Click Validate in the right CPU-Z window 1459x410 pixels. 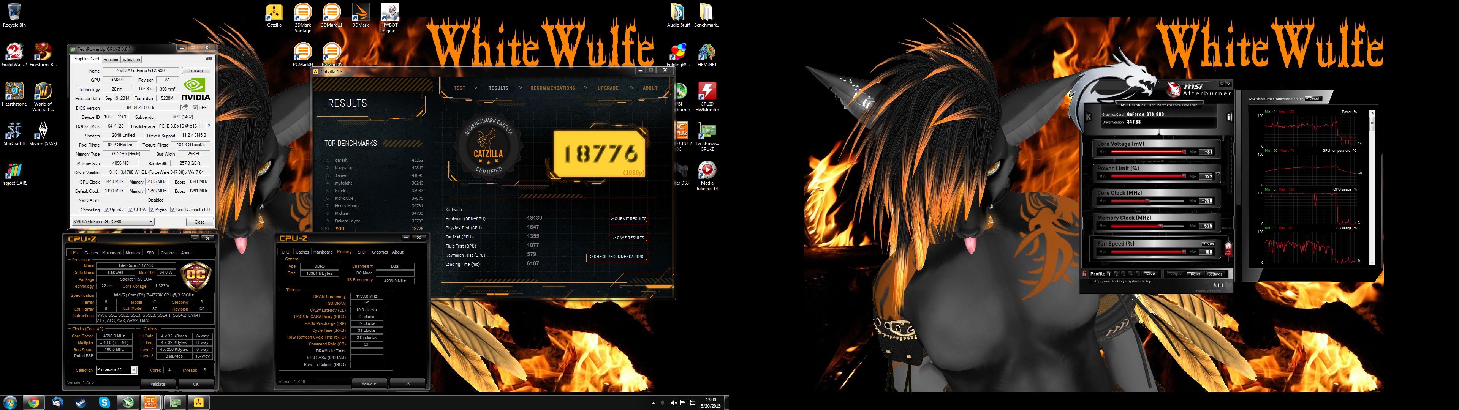369,383
